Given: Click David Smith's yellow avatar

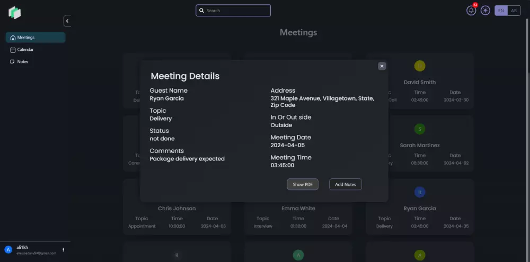Looking at the screenshot, I should pyautogui.click(x=420, y=66).
